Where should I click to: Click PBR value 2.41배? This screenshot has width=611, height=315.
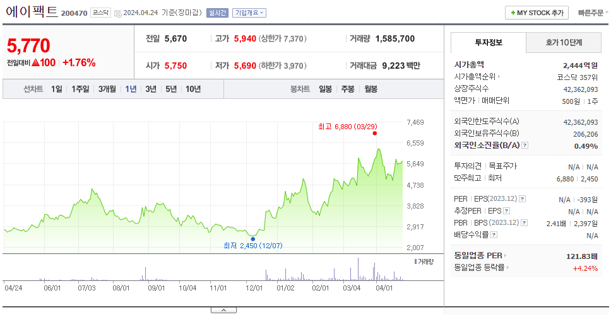pos(556,224)
